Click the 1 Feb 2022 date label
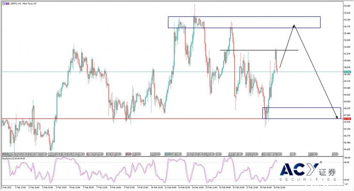354x191 pixels. [x=7, y=187]
